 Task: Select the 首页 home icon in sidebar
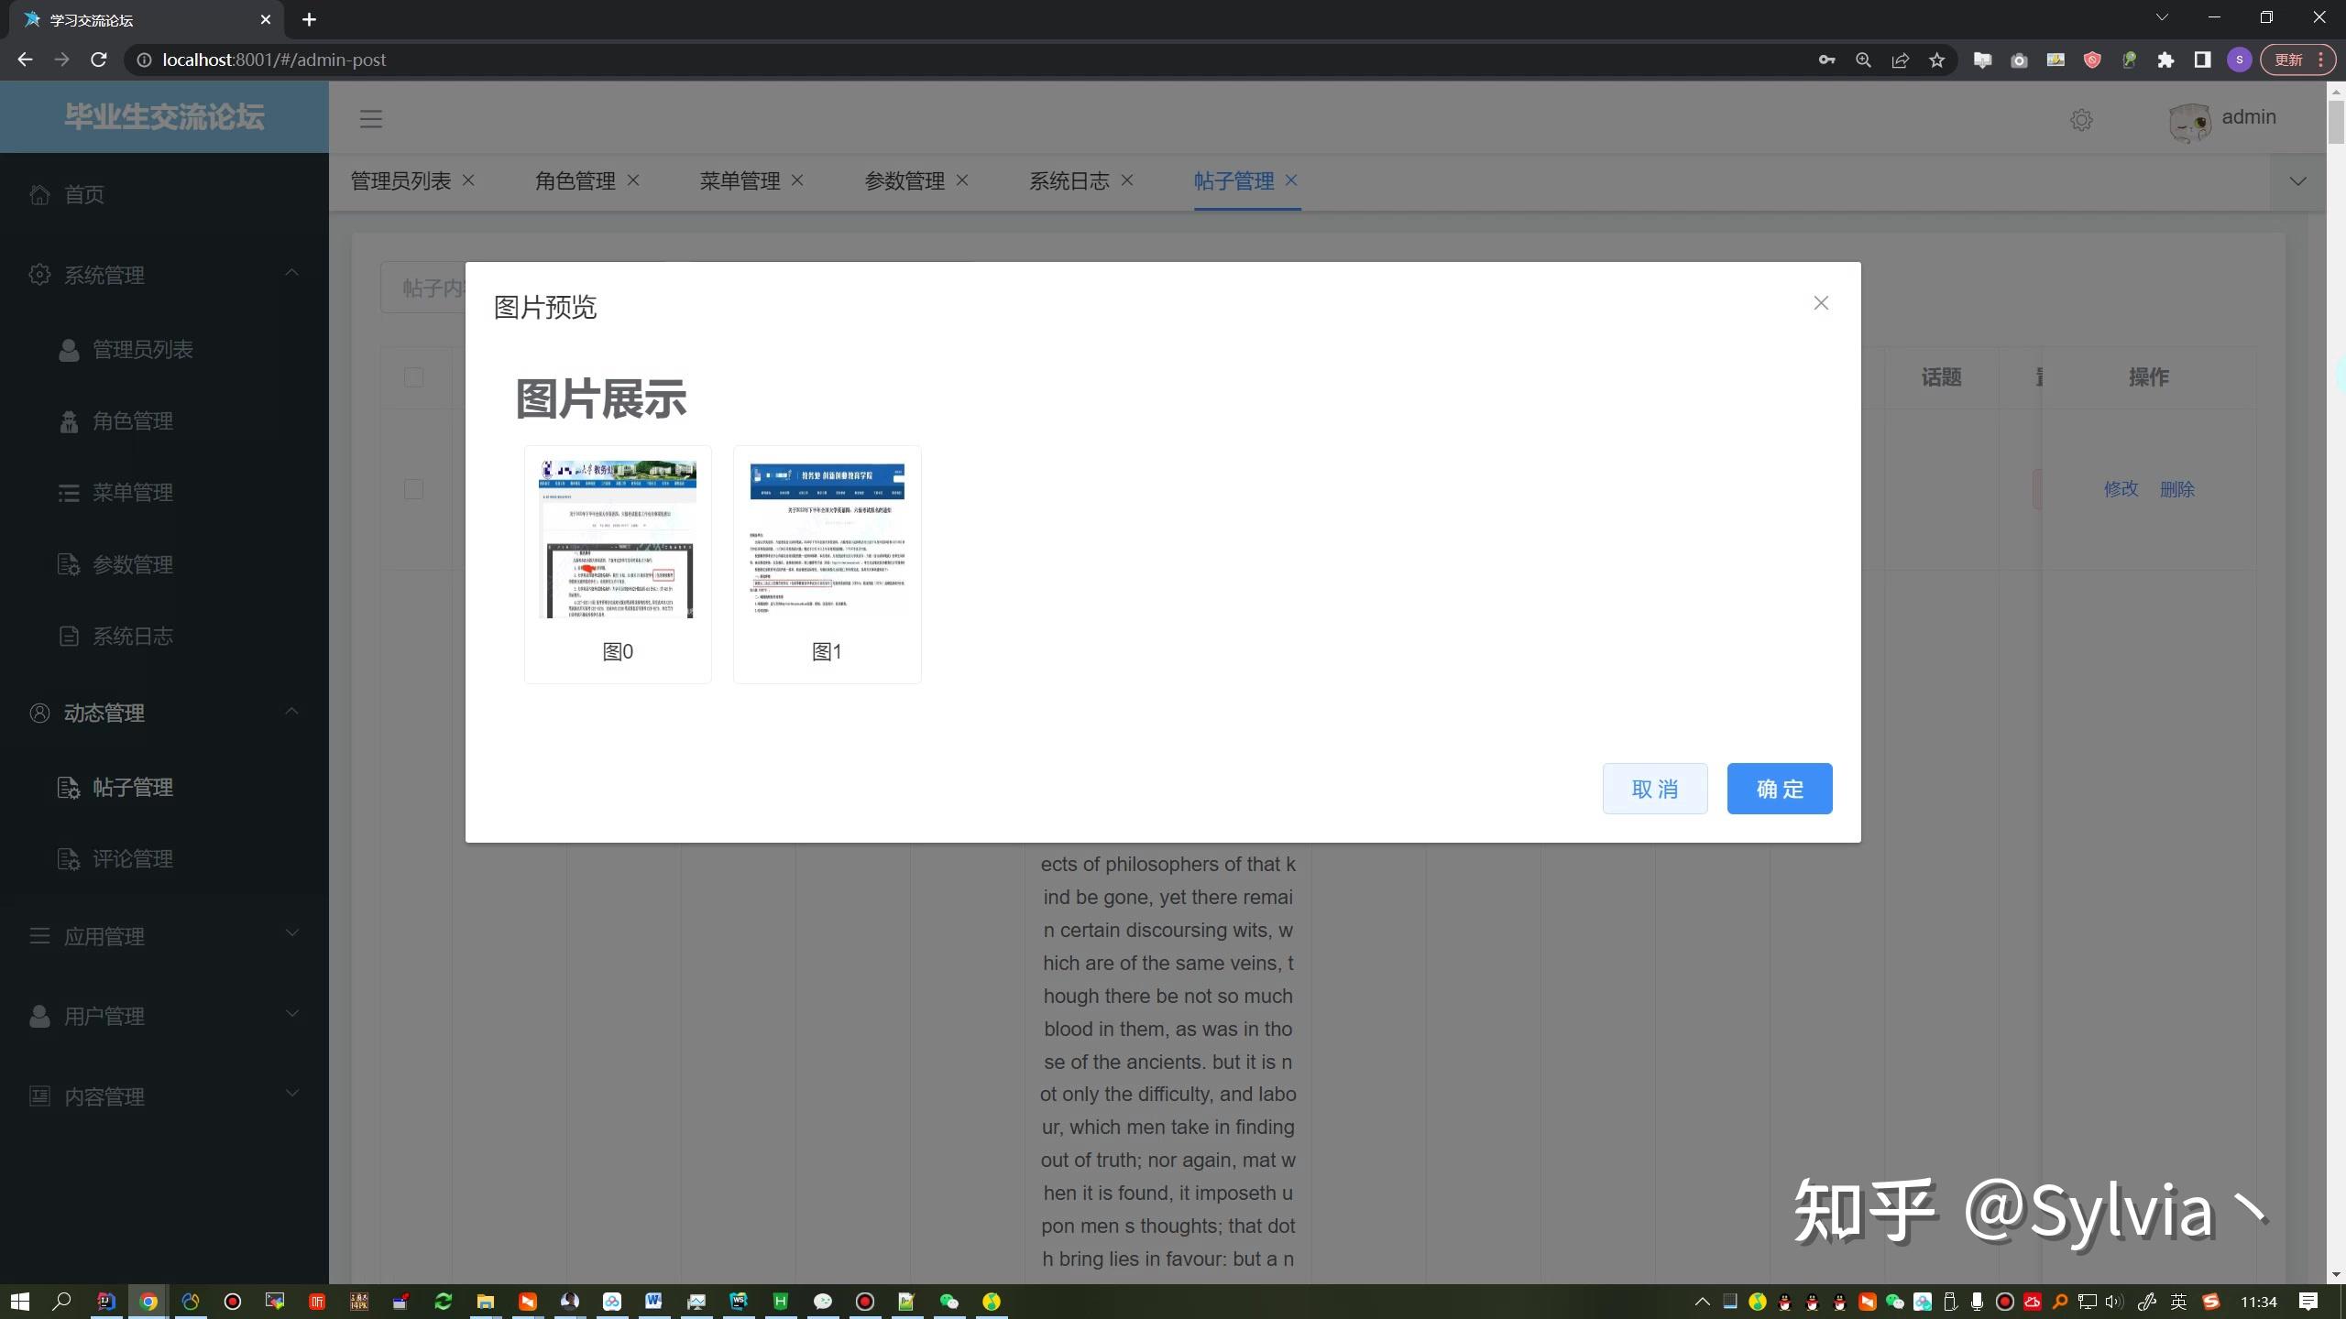point(39,194)
